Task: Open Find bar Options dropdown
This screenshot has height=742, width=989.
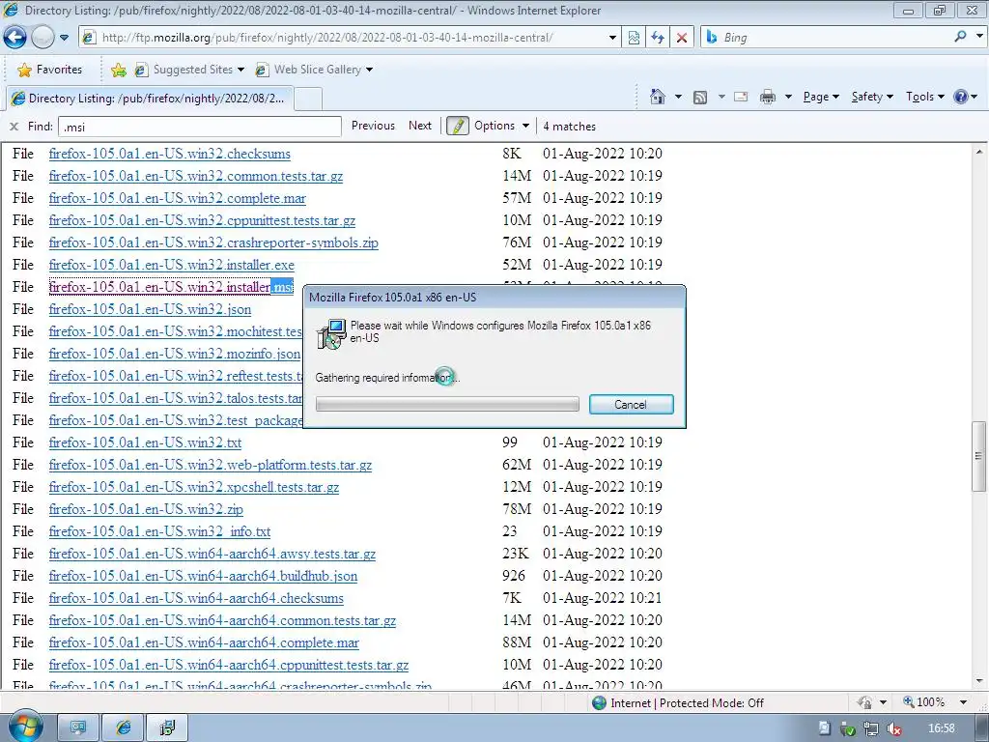Action: [501, 126]
